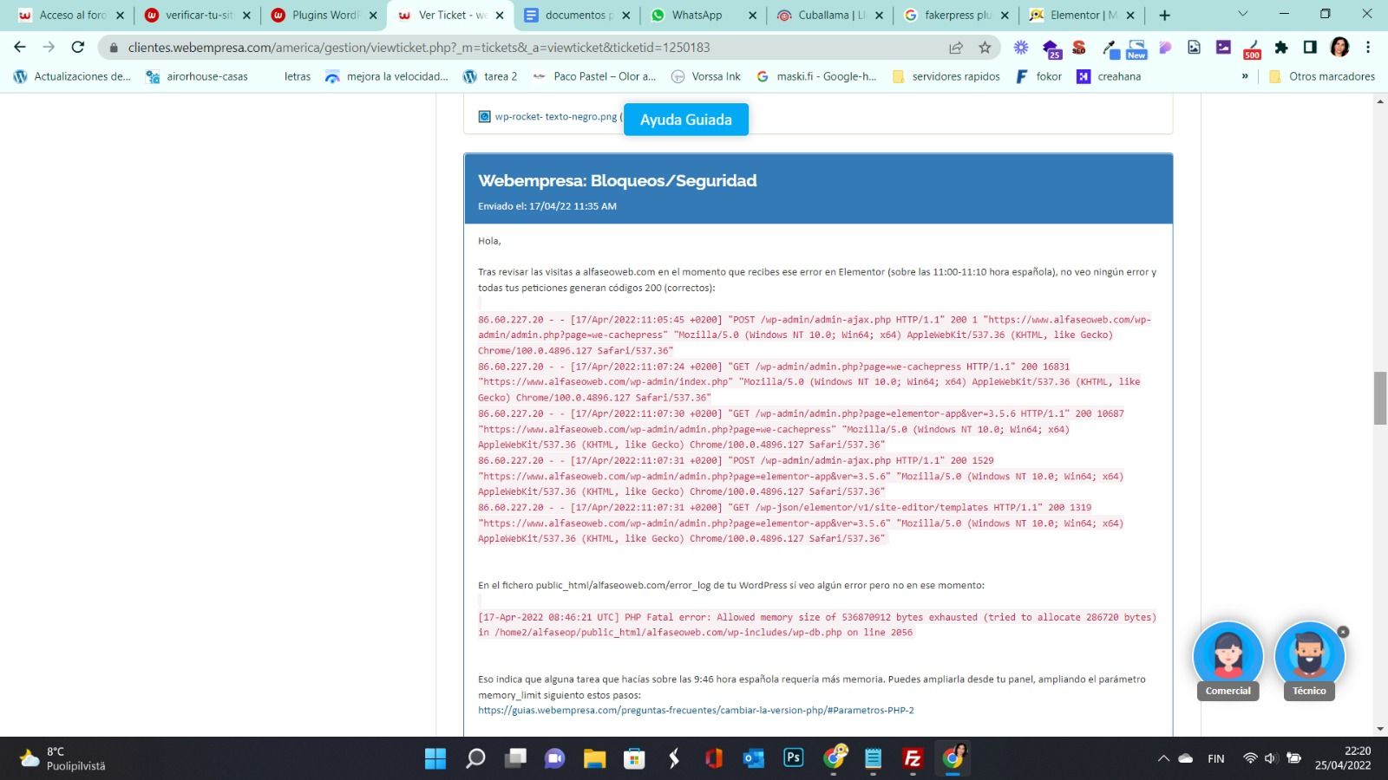Switch to the documentos tab
Viewport: 1388px width, 780px height.
(577, 15)
